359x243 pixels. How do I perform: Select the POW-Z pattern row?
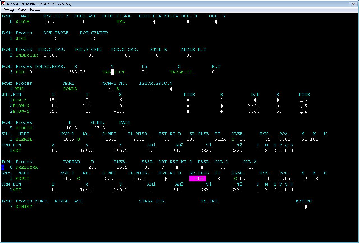[20, 100]
